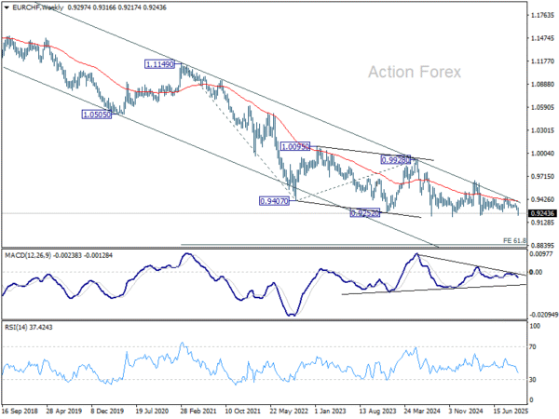Click the MACD(12,26,9) indicator label

32,254
